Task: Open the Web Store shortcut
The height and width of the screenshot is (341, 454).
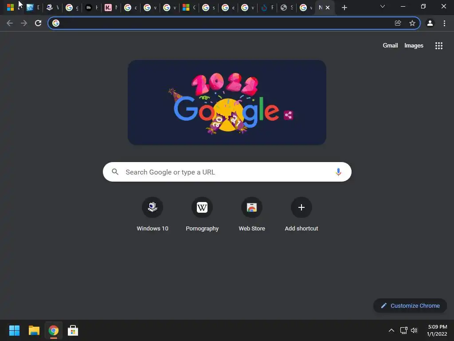Action: 252,214
